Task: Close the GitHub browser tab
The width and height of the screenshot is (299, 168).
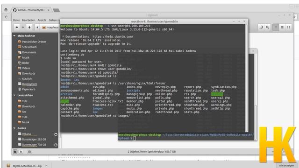Action: click(49, 10)
